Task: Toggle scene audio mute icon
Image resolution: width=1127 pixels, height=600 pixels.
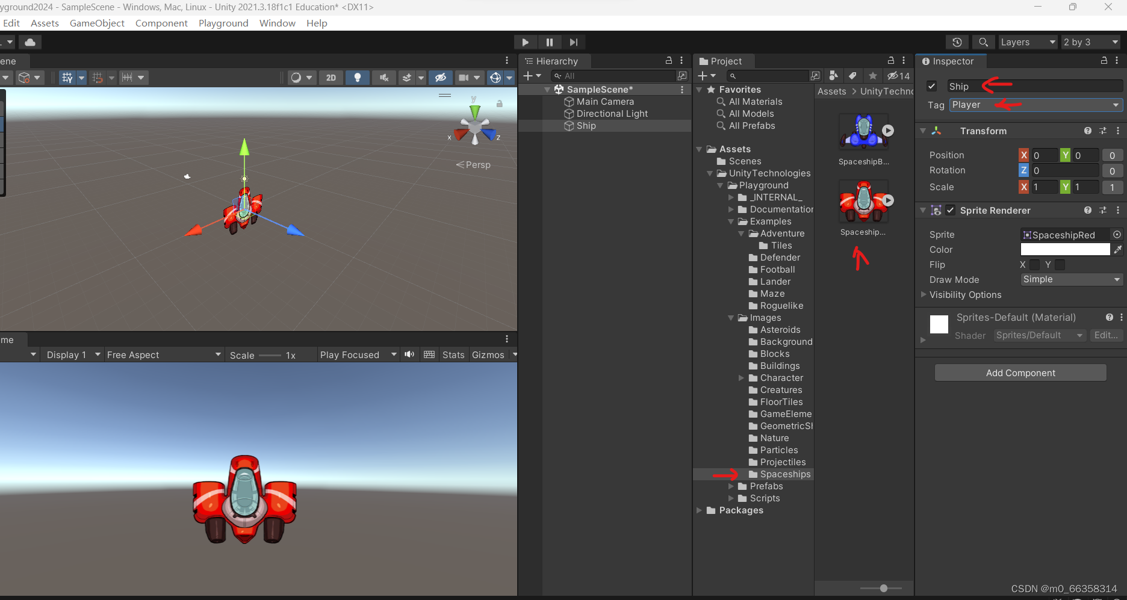Action: click(383, 78)
